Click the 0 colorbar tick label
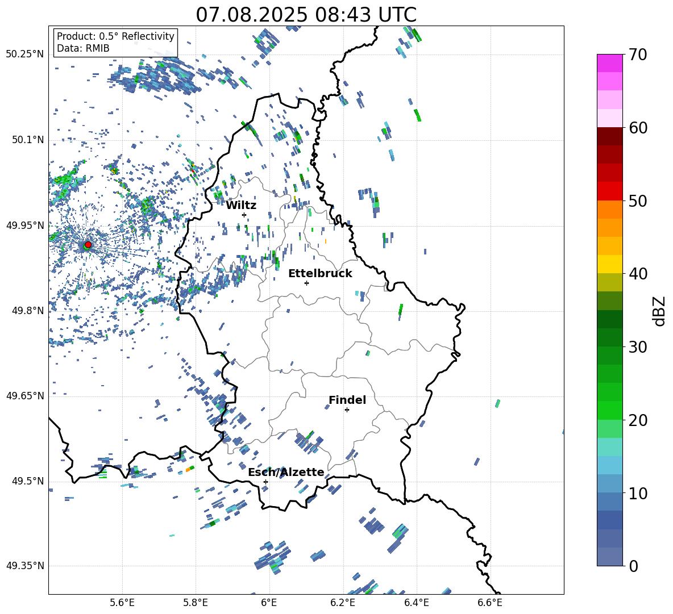Screen dimensions: 673x614 coord(634,566)
